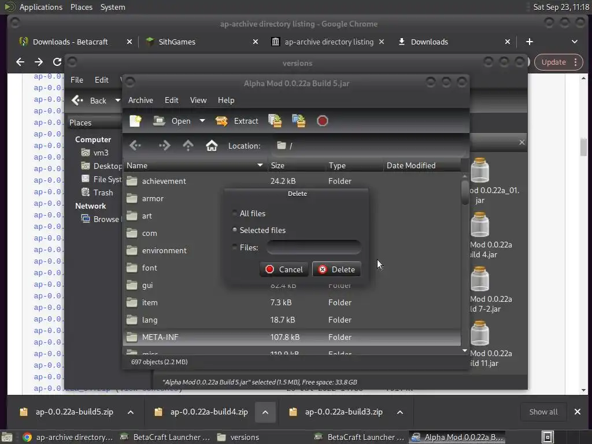592x444 pixels.
Task: Click the Date Modified column header
Action: click(x=421, y=165)
